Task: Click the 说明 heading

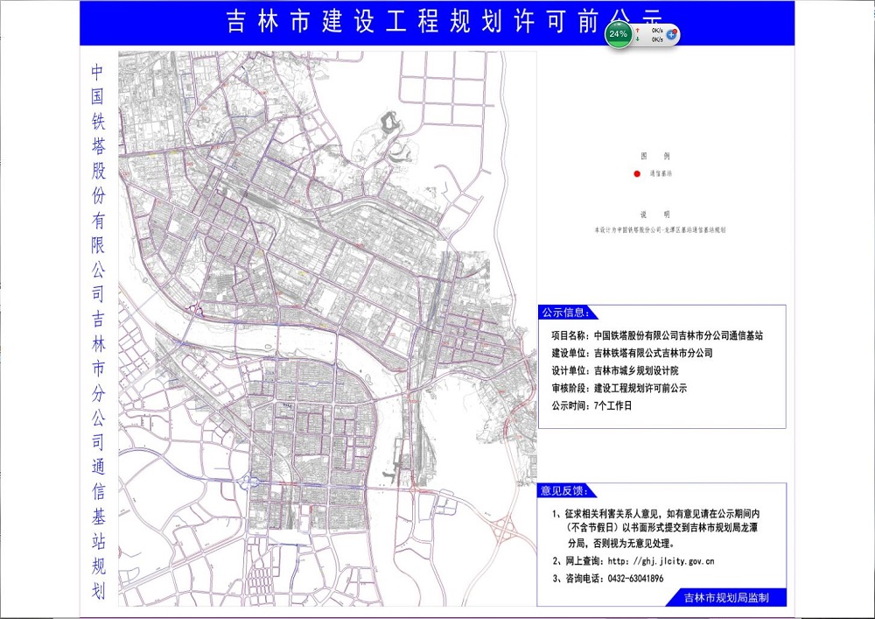Action: click(x=655, y=215)
